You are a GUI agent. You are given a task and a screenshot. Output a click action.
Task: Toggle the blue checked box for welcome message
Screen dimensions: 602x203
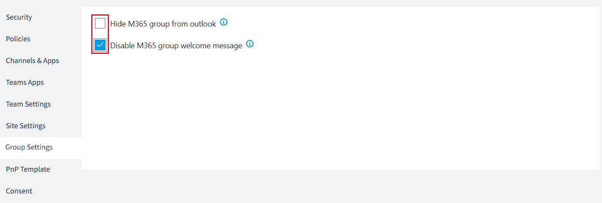tap(100, 45)
